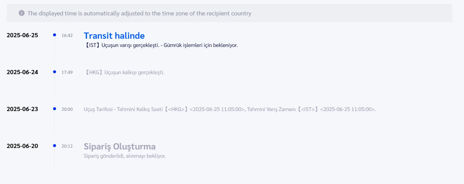Select the 2025-06-23 date label
Viewport: 464px width, 184px height.
pos(22,109)
